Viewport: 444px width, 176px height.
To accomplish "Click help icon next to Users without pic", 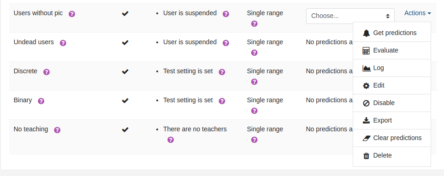I will [72, 14].
